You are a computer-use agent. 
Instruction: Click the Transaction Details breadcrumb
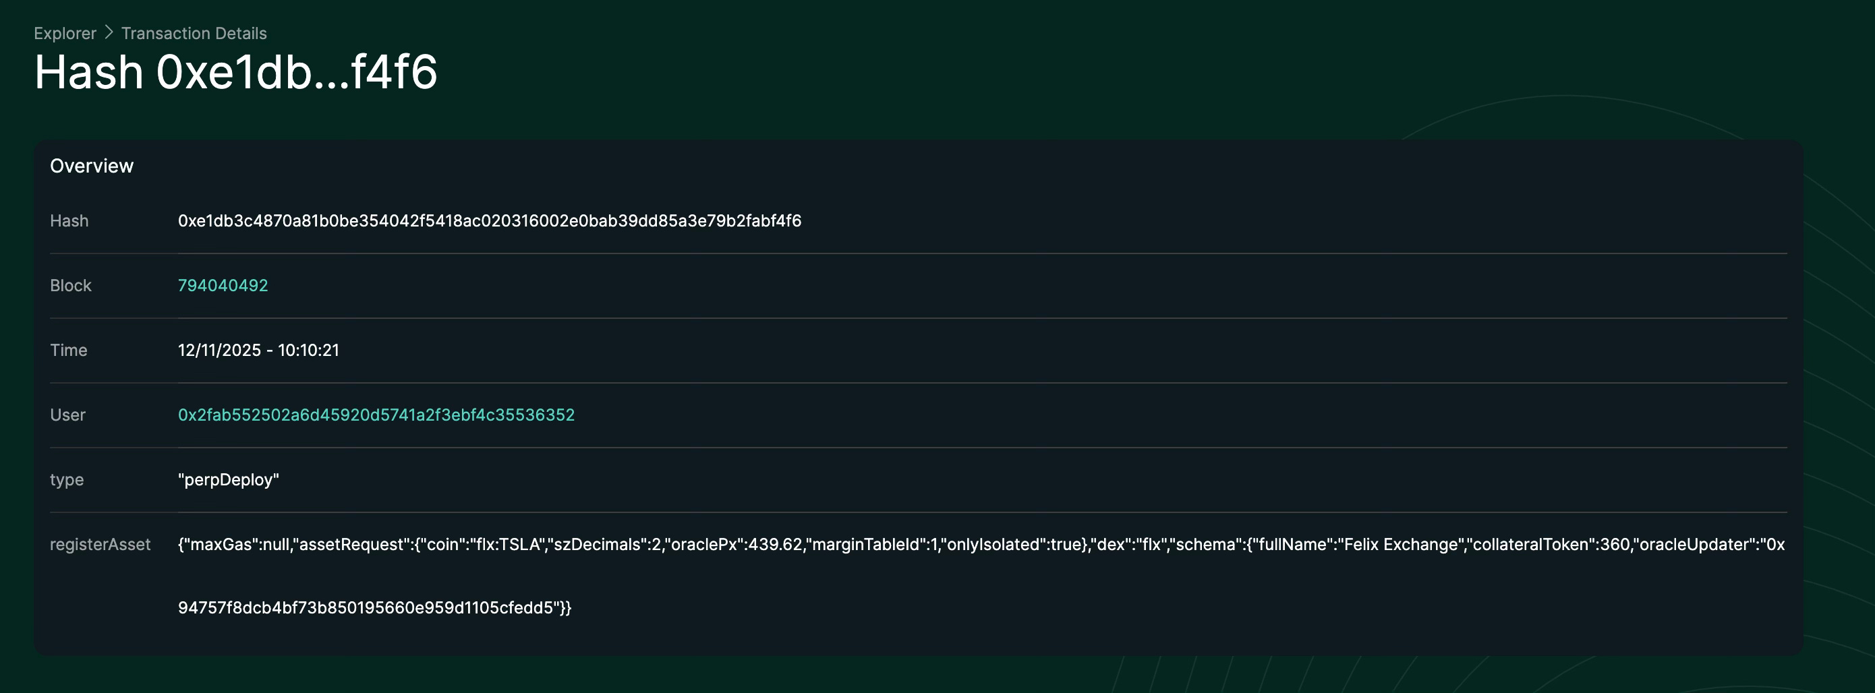pos(194,34)
